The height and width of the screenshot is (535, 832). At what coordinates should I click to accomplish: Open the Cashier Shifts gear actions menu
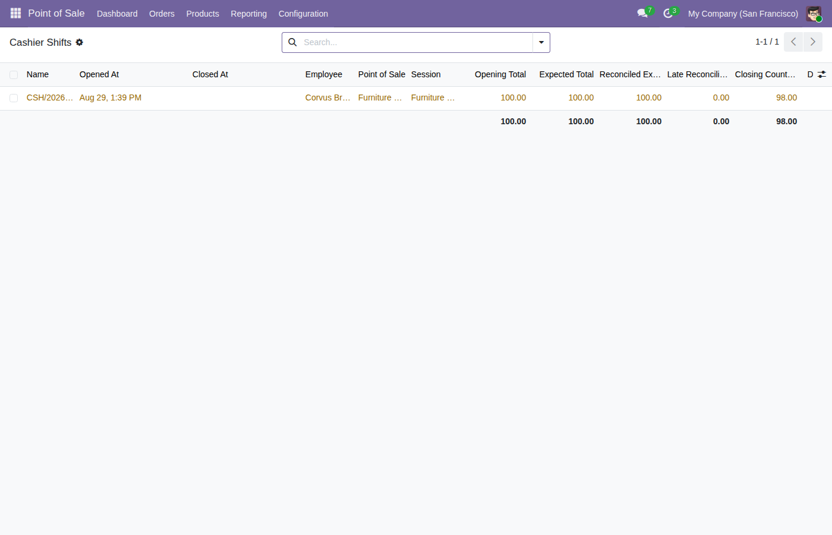coord(79,42)
